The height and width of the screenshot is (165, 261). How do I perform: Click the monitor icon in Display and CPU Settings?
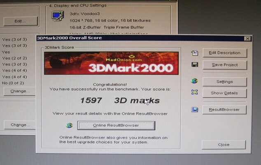point(57,16)
